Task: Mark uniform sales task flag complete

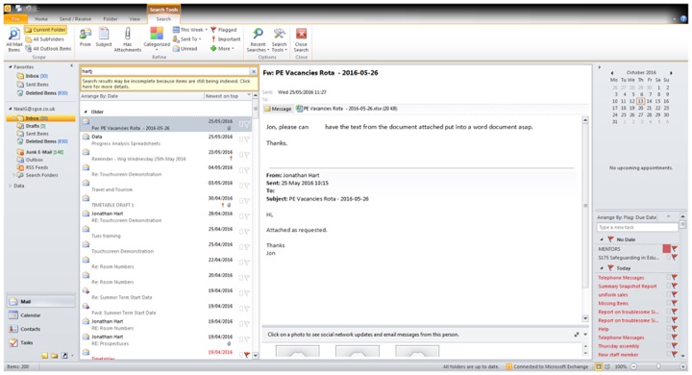Action: pos(675,294)
